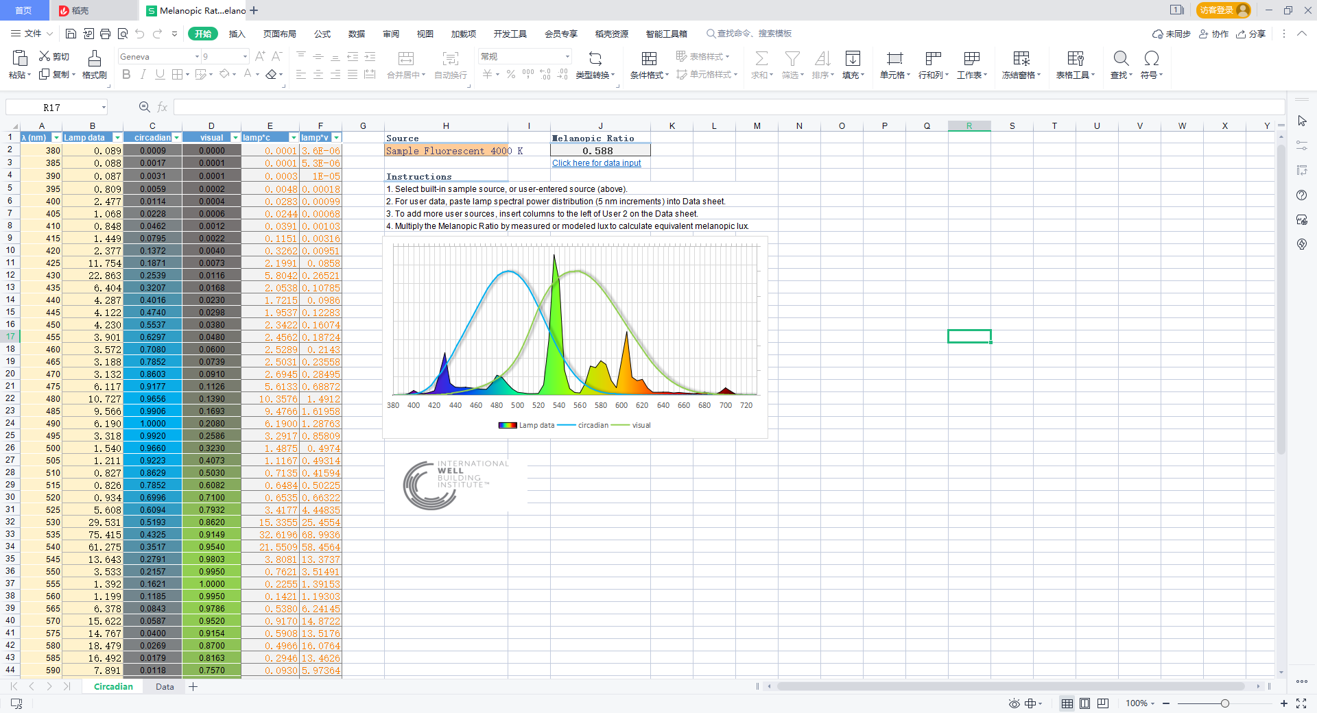Click the help question mark sidebar icon
The image size is (1317, 713).
click(1302, 195)
